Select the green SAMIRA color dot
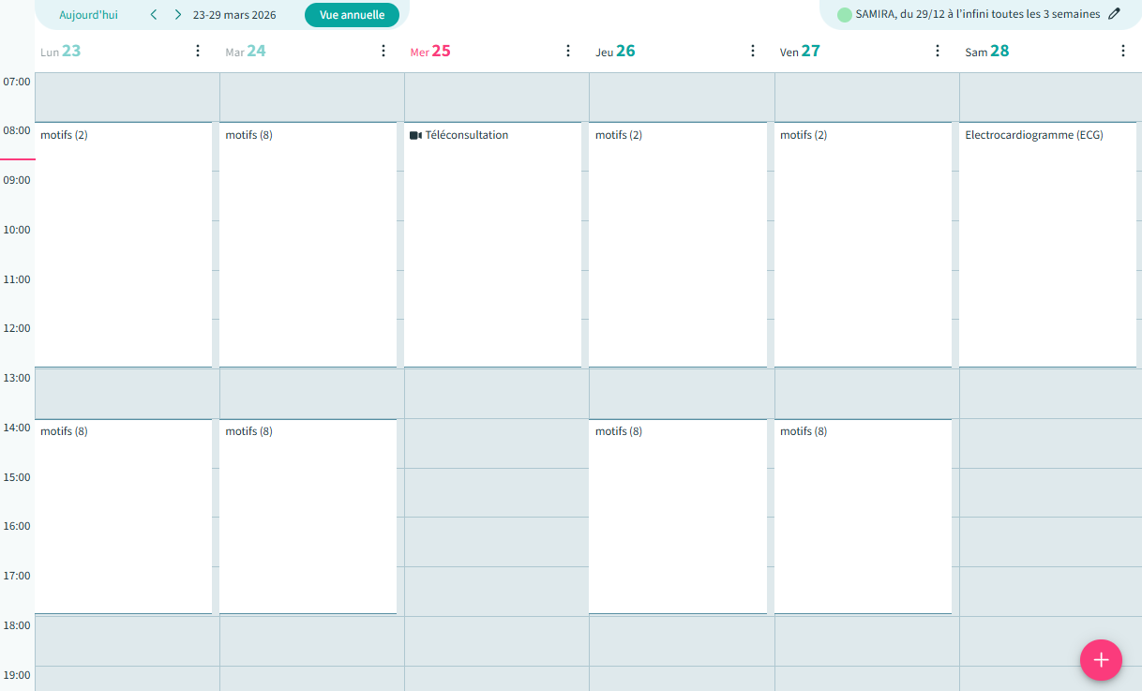This screenshot has height=691, width=1142. pyautogui.click(x=845, y=15)
